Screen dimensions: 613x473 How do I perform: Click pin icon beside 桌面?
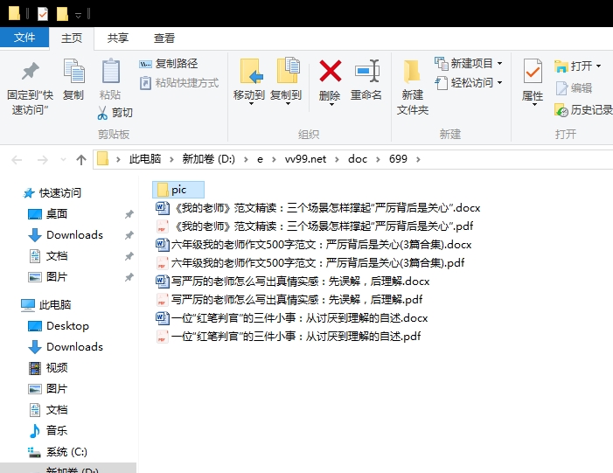pyautogui.click(x=129, y=214)
